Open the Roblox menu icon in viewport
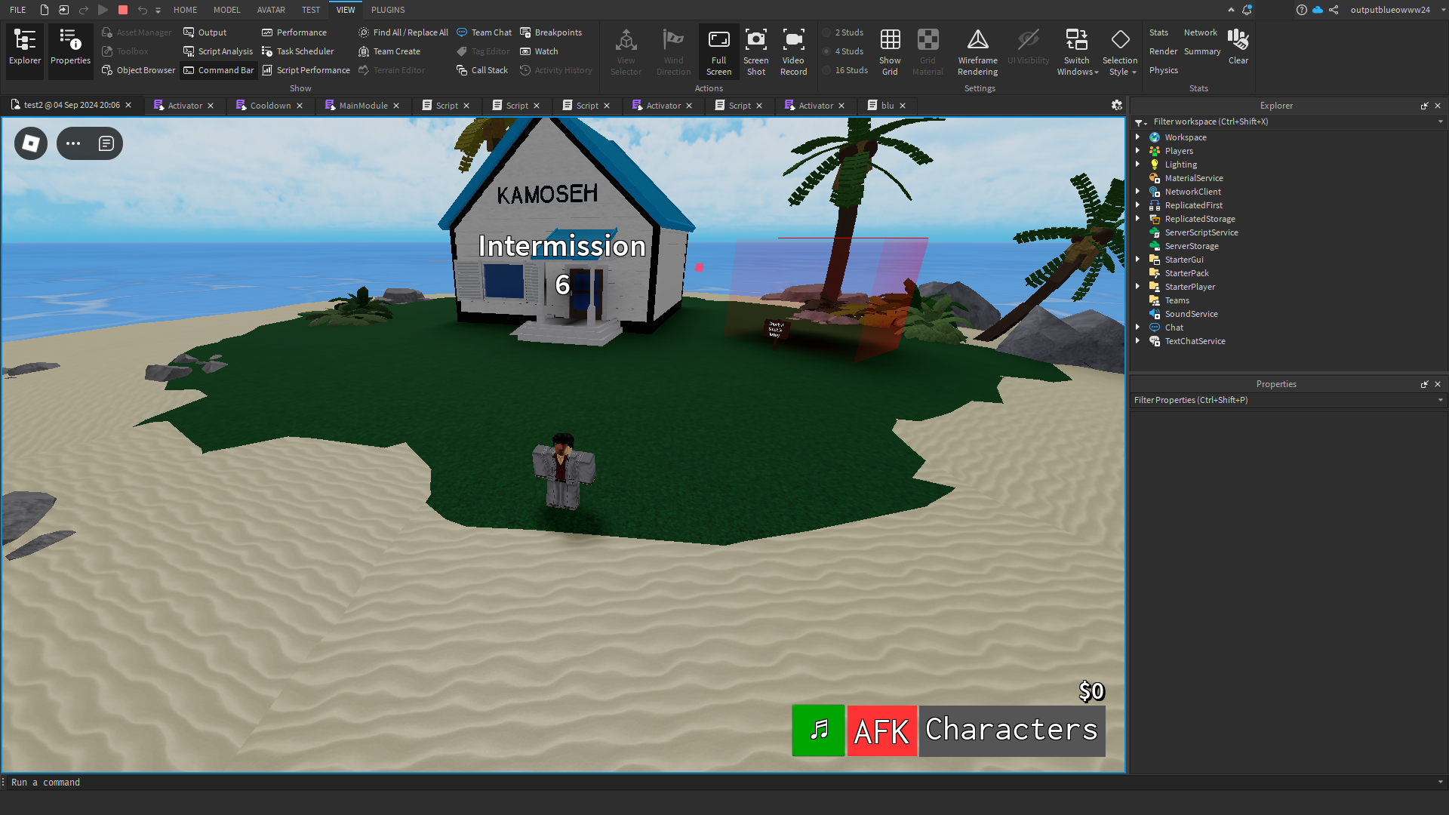Screen dimensions: 1449x815 click(x=31, y=143)
